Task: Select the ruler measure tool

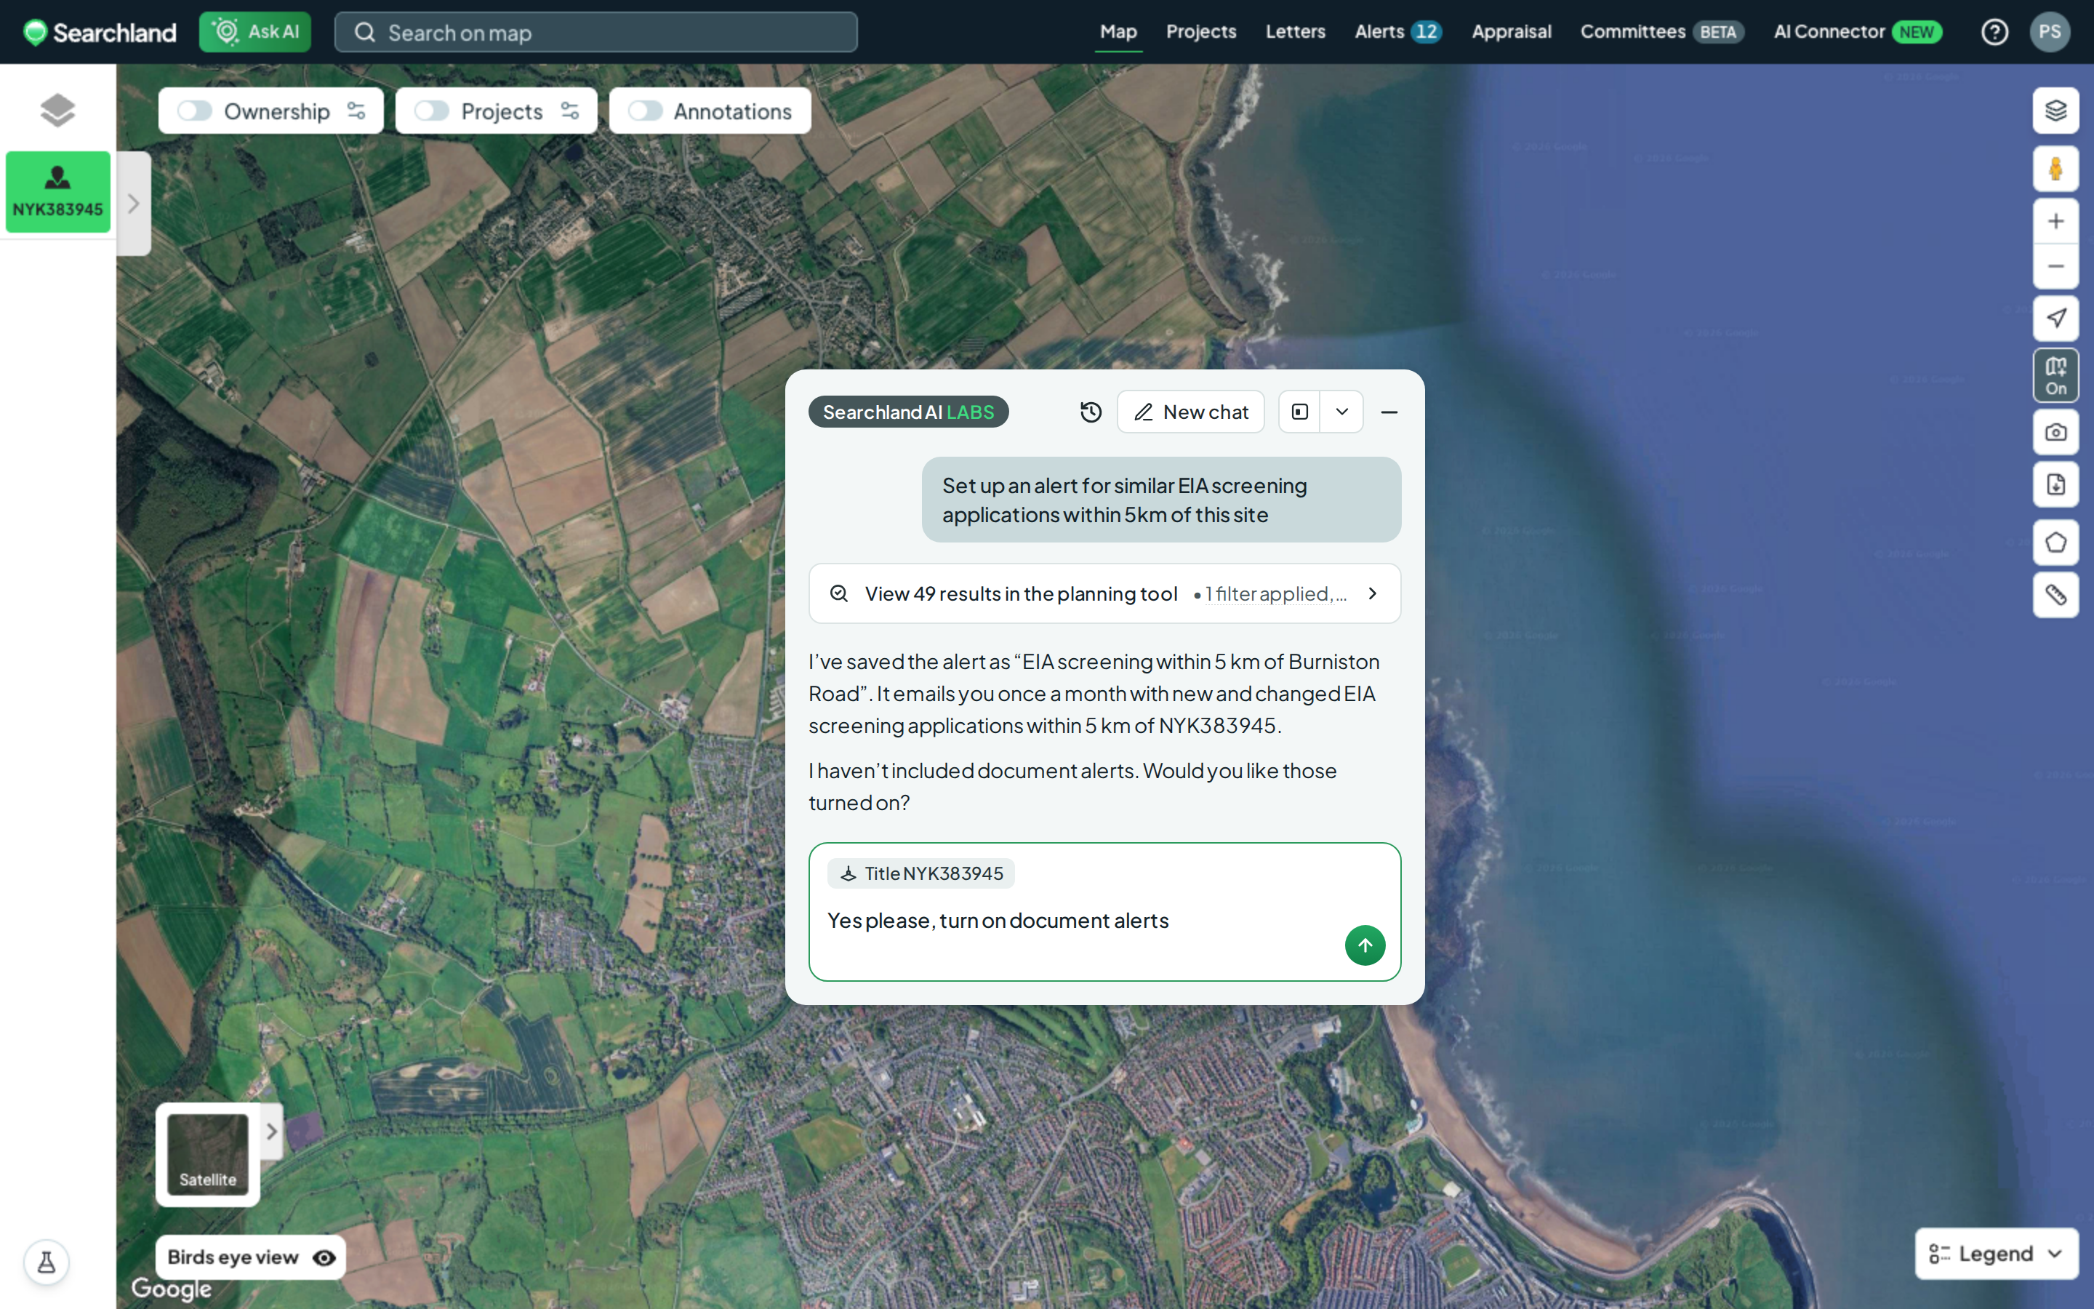Action: click(2056, 595)
